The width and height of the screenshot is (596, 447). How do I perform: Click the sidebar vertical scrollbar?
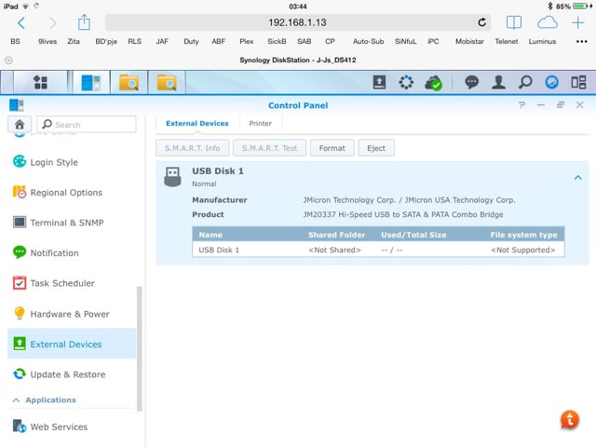pyautogui.click(x=141, y=345)
